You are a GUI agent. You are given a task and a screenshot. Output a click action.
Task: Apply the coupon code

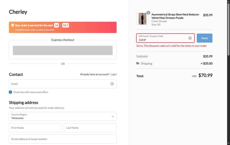point(204,38)
